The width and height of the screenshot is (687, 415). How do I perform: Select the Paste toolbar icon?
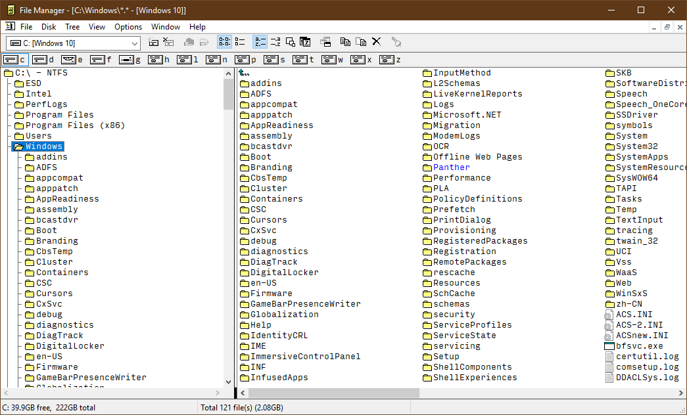pos(360,41)
